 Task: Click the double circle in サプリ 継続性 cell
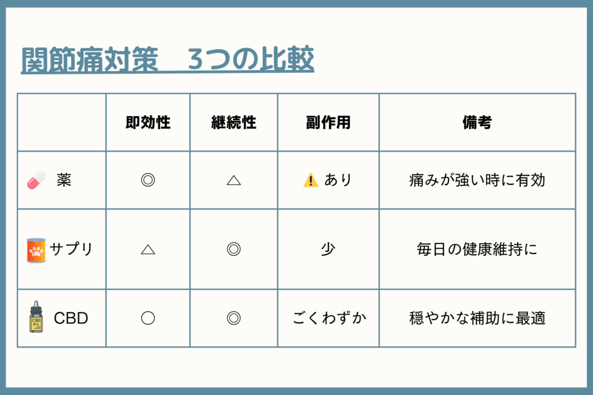(234, 249)
